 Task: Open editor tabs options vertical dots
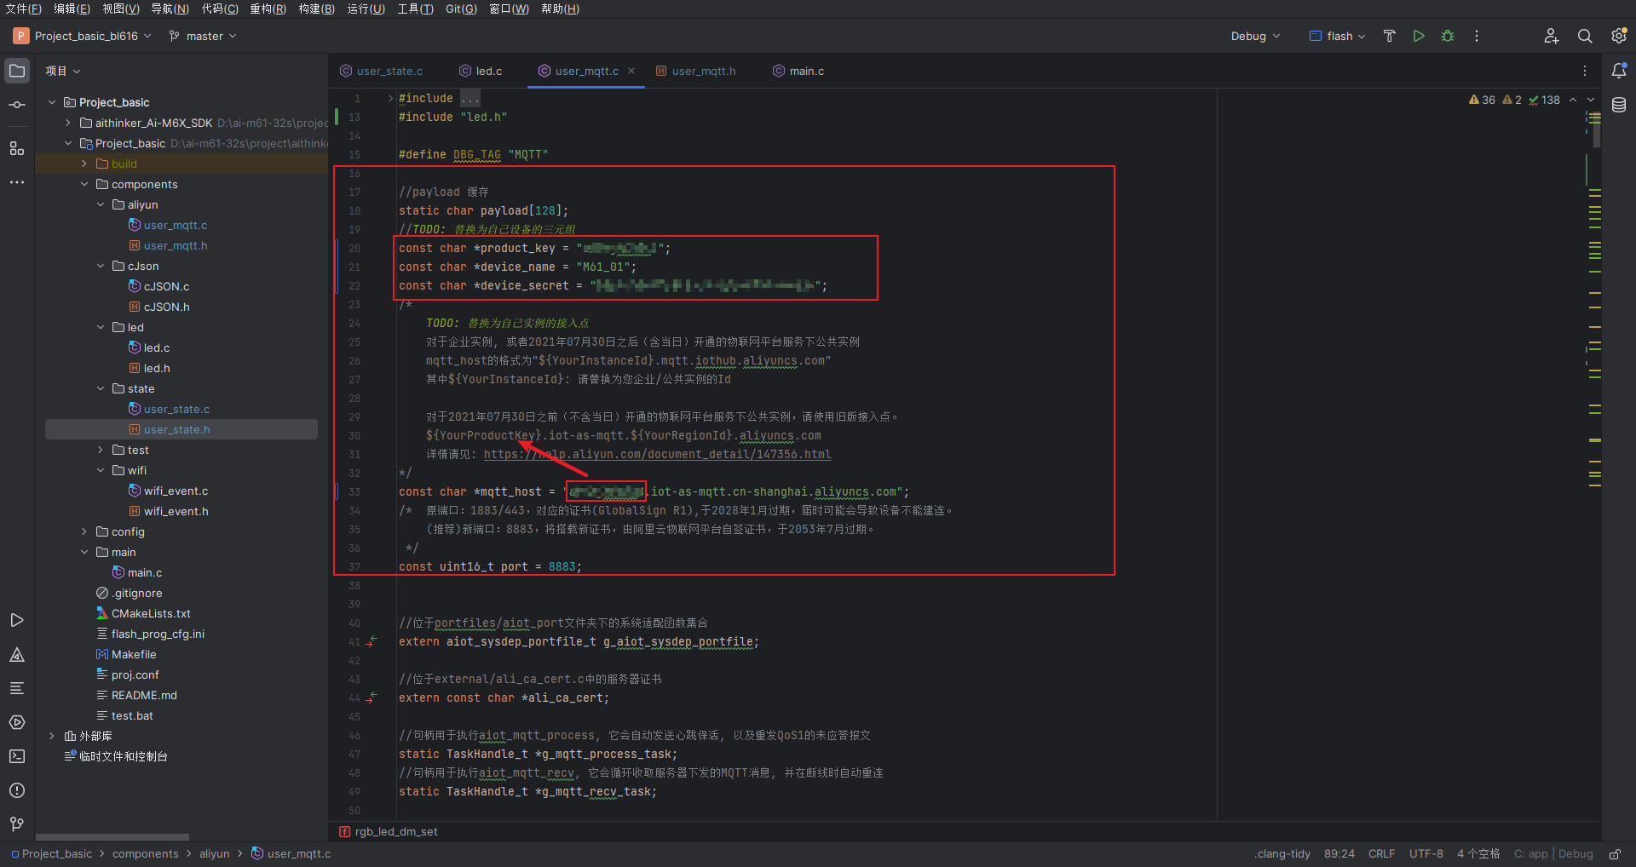pyautogui.click(x=1585, y=71)
